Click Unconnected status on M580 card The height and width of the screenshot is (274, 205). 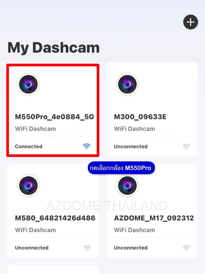coord(32,248)
